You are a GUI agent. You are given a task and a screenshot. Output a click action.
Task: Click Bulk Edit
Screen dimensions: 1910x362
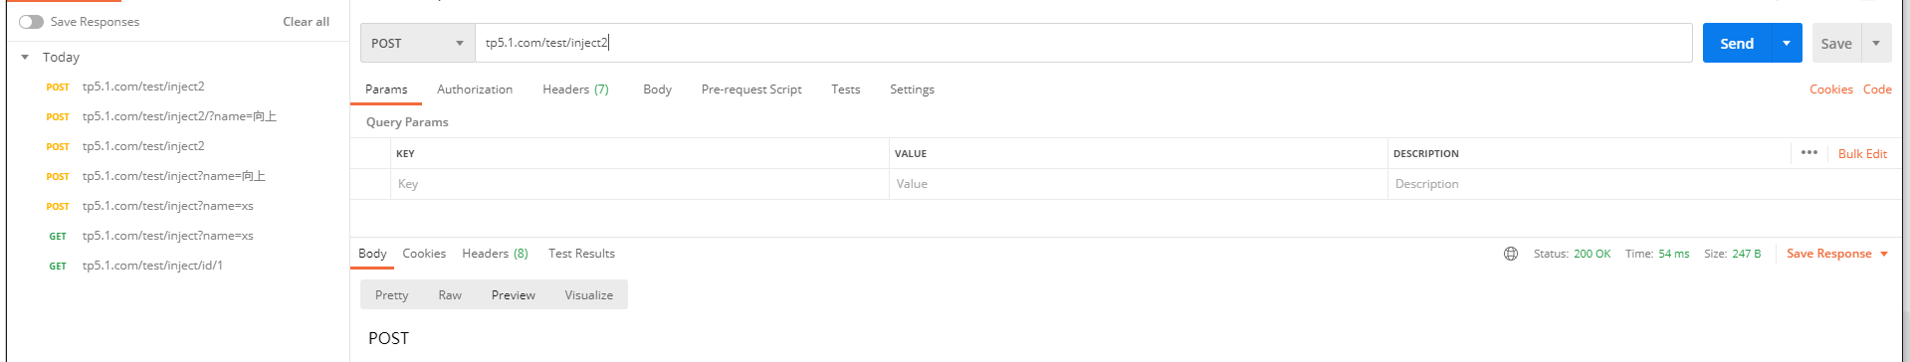click(1862, 154)
